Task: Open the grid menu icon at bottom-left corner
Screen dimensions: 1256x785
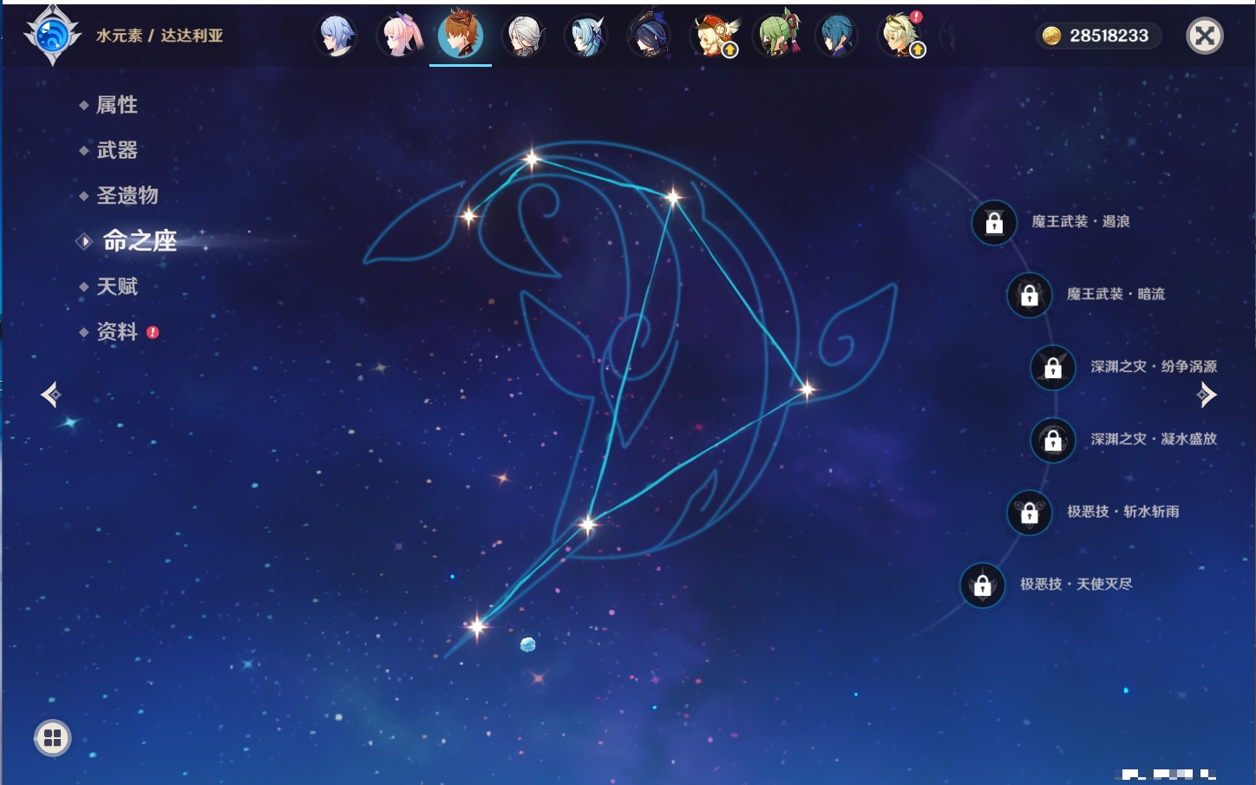Action: pyautogui.click(x=52, y=738)
